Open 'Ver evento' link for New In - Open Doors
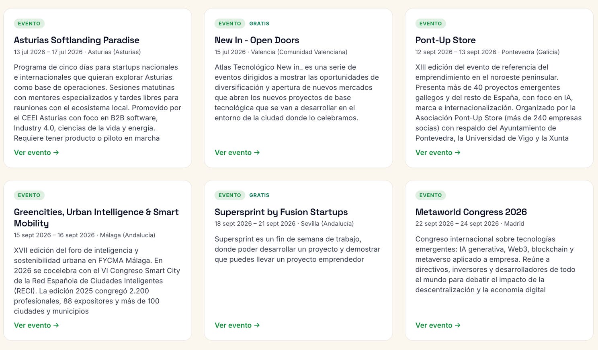598x350 pixels. (x=237, y=152)
